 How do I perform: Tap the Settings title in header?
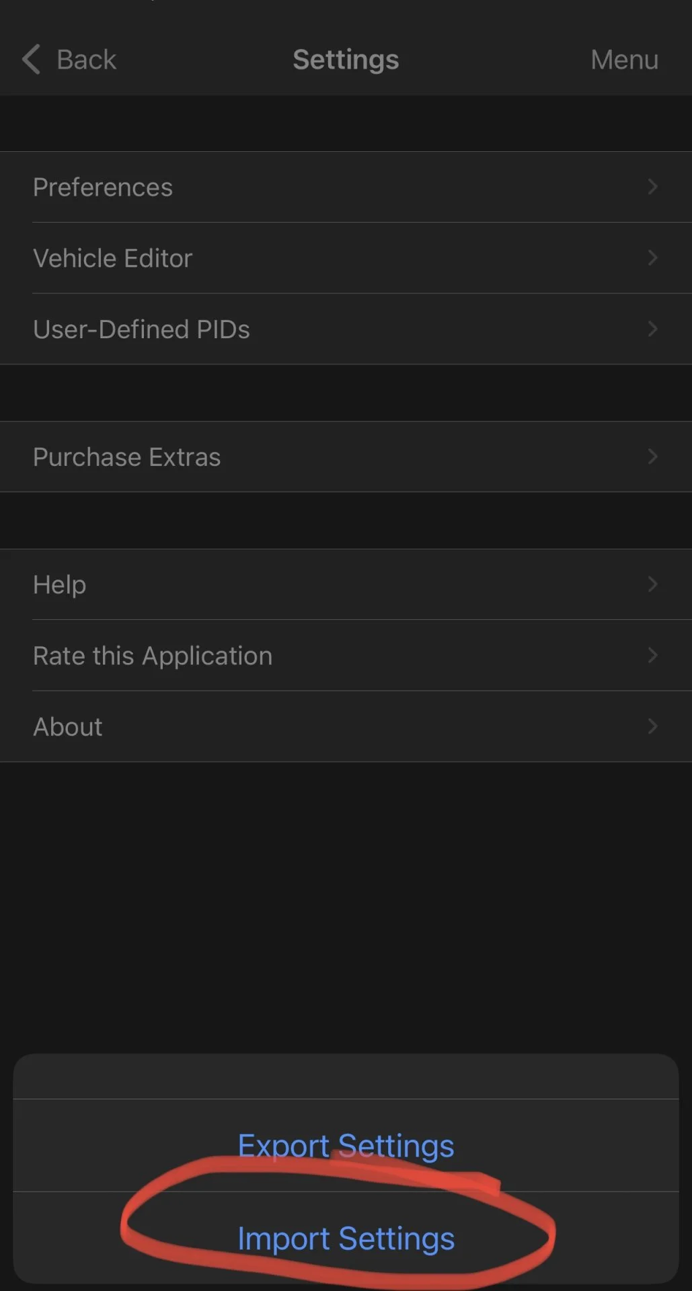(346, 60)
